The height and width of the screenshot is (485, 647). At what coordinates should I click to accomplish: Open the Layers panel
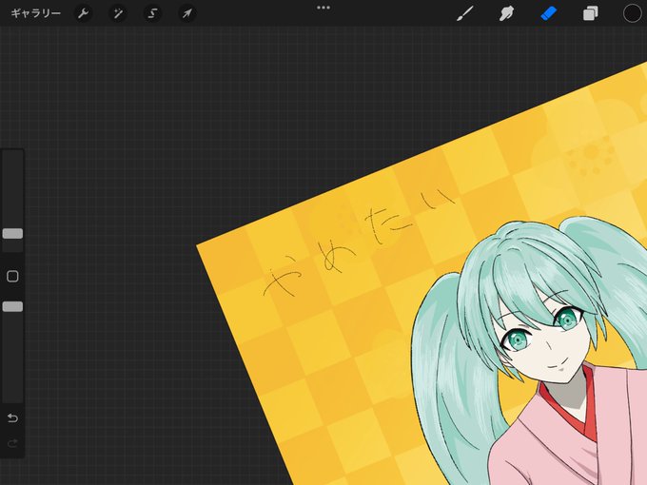pyautogui.click(x=591, y=13)
